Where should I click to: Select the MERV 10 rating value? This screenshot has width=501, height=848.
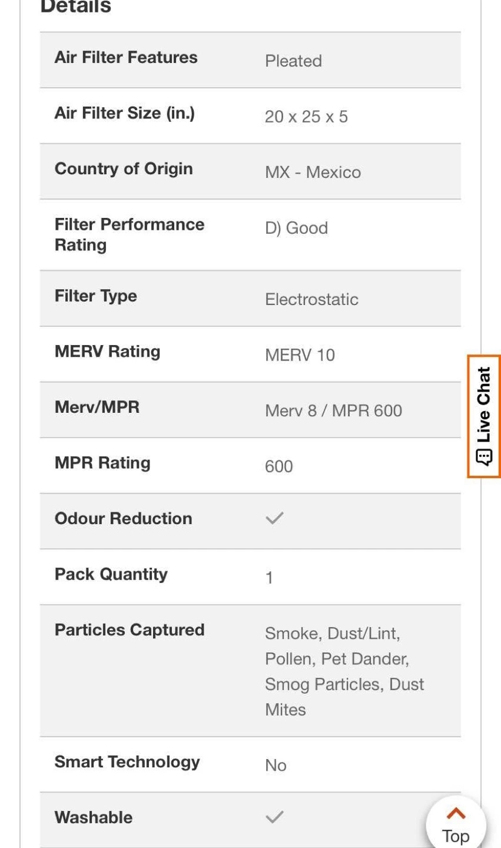point(300,355)
